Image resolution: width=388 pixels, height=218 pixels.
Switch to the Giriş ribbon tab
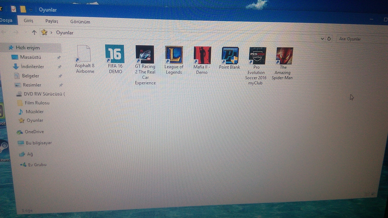point(29,21)
